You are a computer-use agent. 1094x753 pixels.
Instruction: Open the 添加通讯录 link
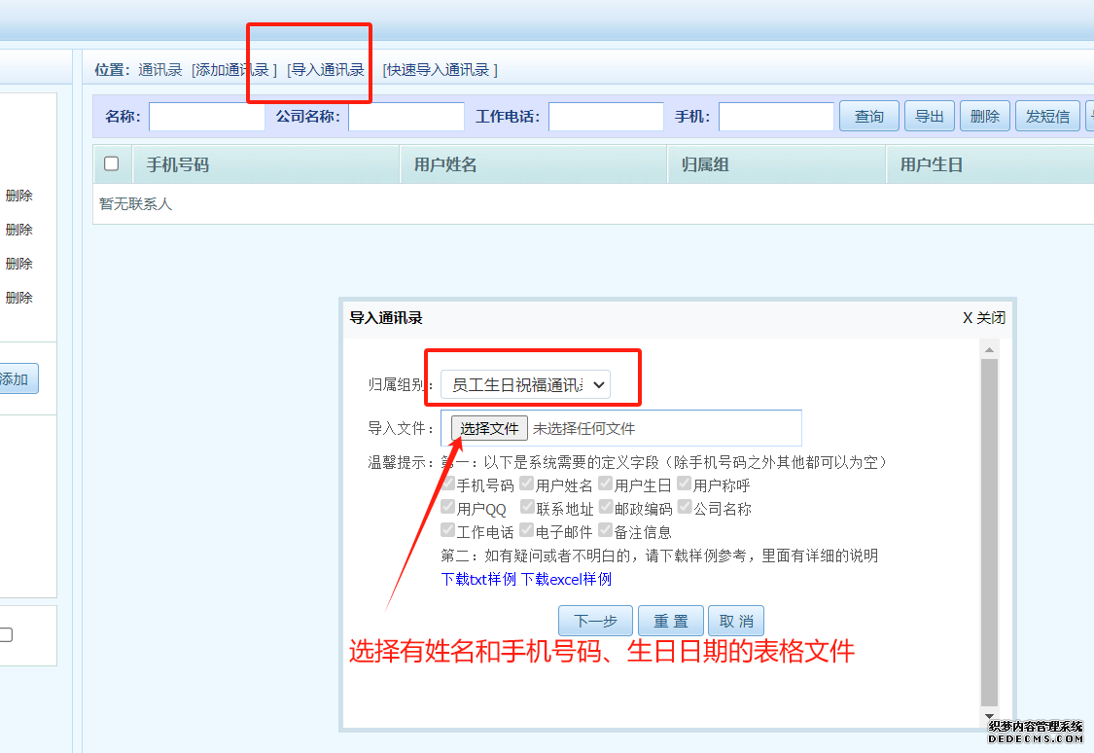234,70
